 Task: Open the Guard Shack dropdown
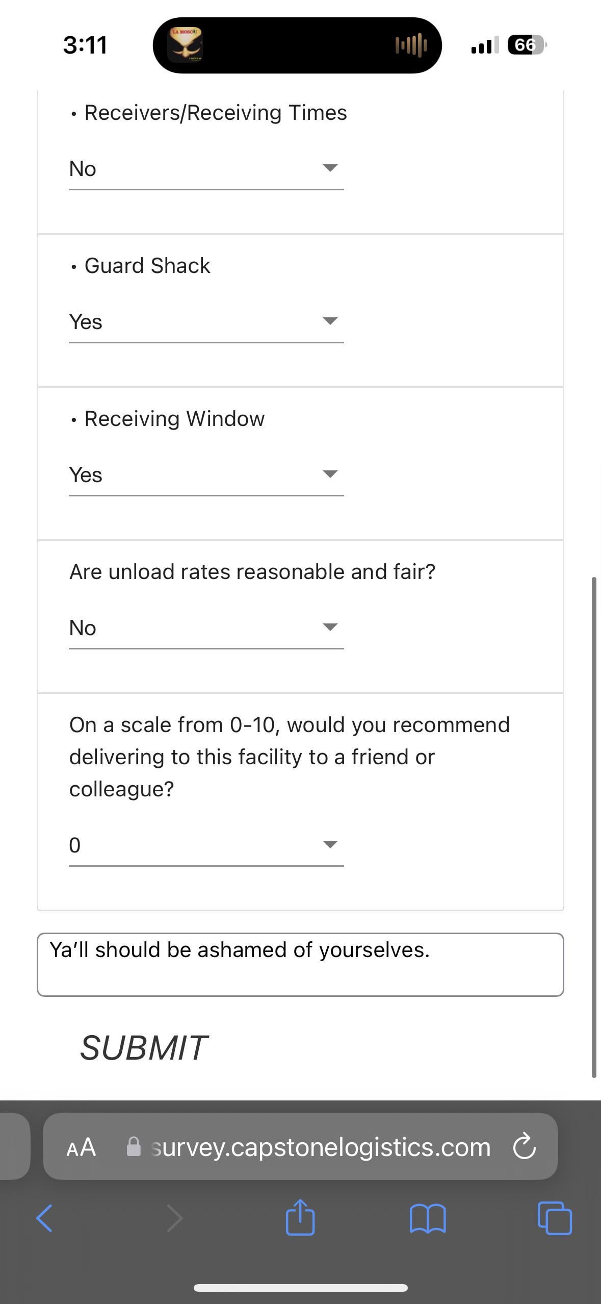pos(206,322)
